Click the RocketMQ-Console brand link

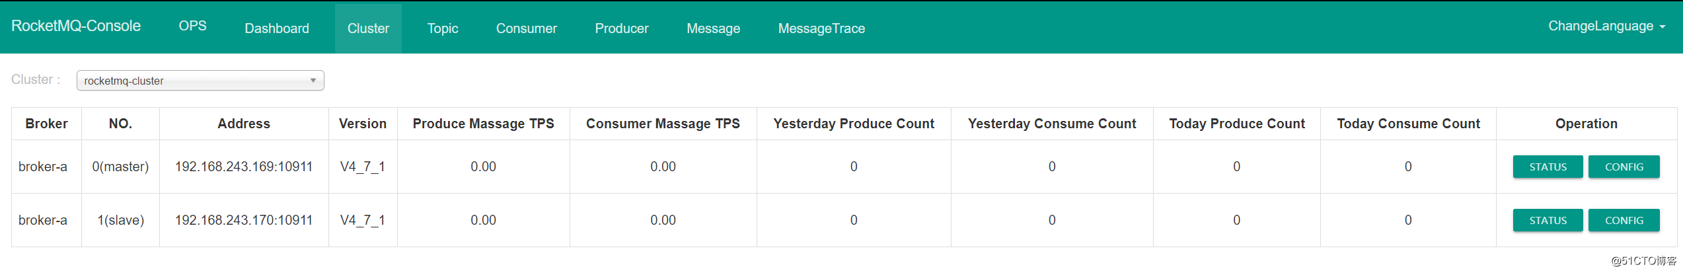point(76,26)
